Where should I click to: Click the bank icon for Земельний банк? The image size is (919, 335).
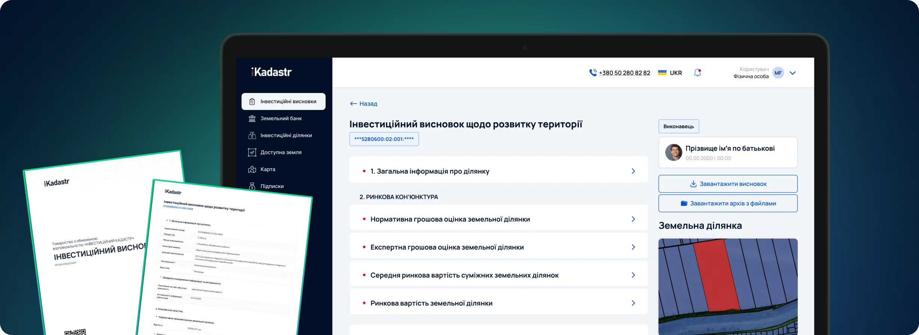point(252,119)
